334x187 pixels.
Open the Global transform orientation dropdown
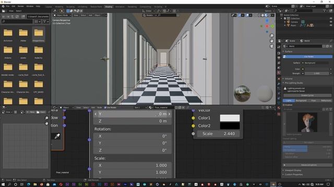(148, 11)
